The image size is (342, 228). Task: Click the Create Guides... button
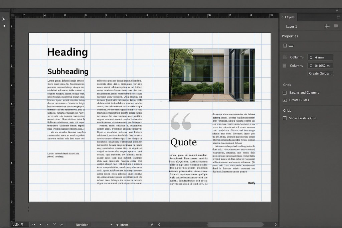coord(320,73)
